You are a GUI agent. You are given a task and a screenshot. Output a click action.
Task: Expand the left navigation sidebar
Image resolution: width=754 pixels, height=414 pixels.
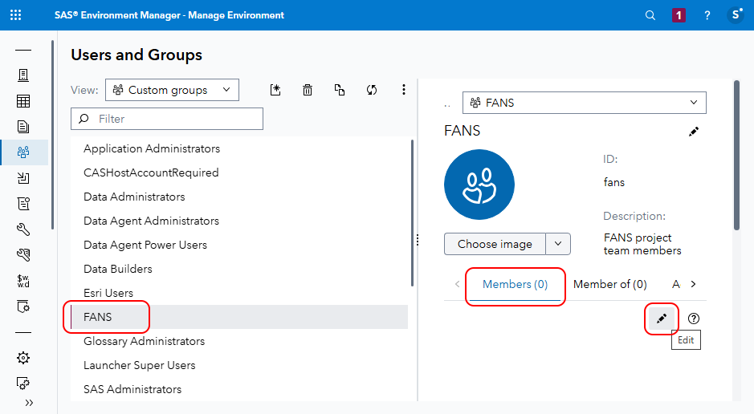pos(30,402)
